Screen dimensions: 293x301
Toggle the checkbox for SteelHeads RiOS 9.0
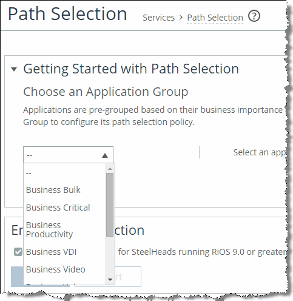tap(18, 252)
